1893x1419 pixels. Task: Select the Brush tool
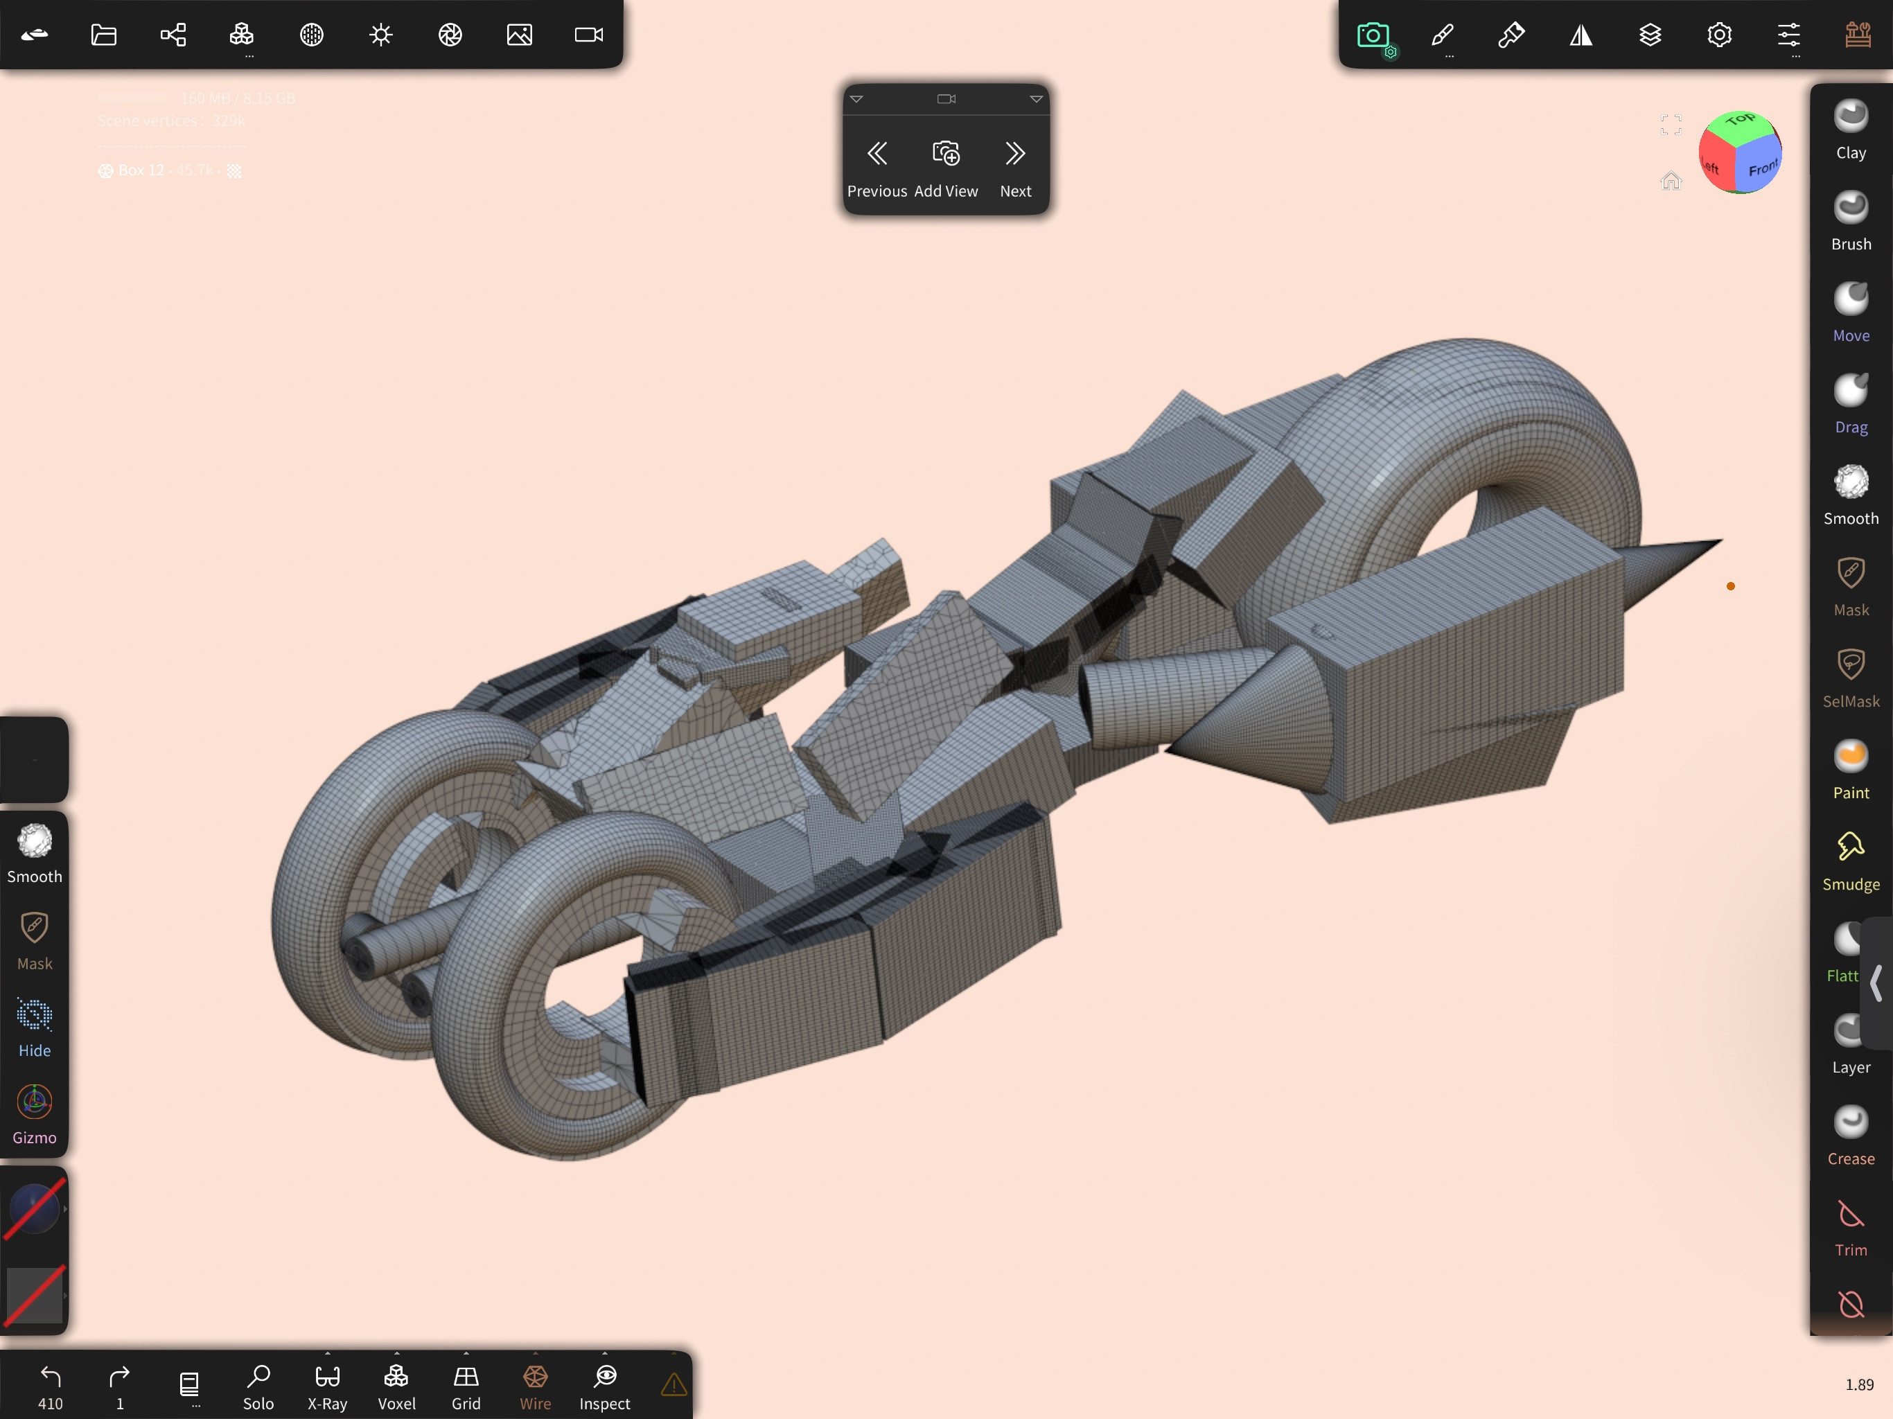click(x=1851, y=222)
